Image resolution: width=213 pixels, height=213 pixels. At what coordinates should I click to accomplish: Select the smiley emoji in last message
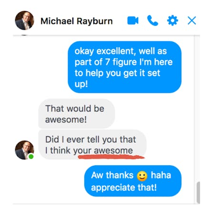(x=142, y=176)
